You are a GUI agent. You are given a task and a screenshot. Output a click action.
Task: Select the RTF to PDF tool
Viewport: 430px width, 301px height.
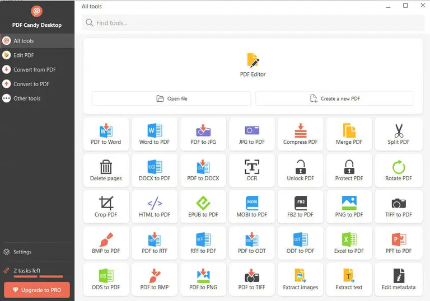click(x=203, y=243)
